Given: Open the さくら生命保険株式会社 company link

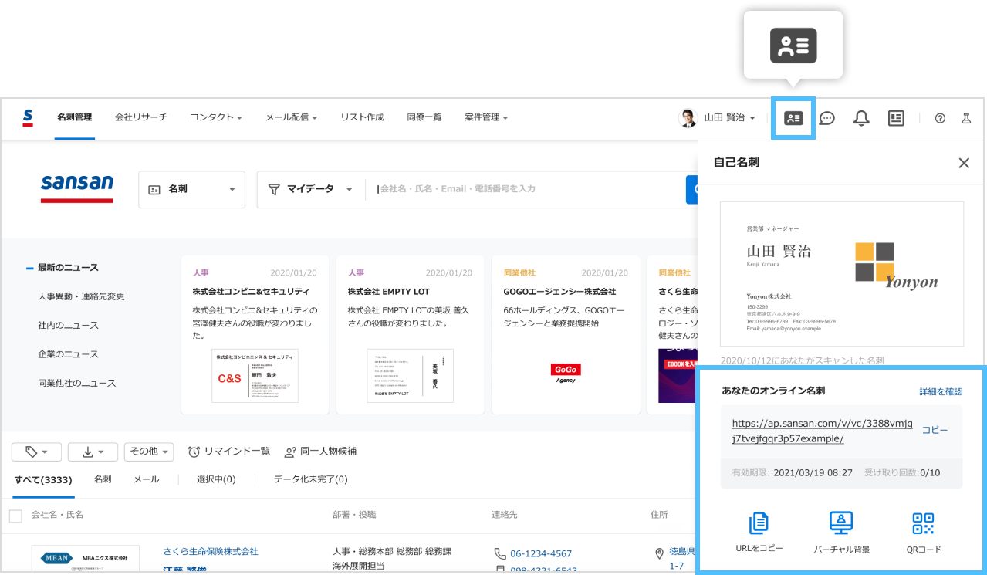Looking at the screenshot, I should (211, 551).
